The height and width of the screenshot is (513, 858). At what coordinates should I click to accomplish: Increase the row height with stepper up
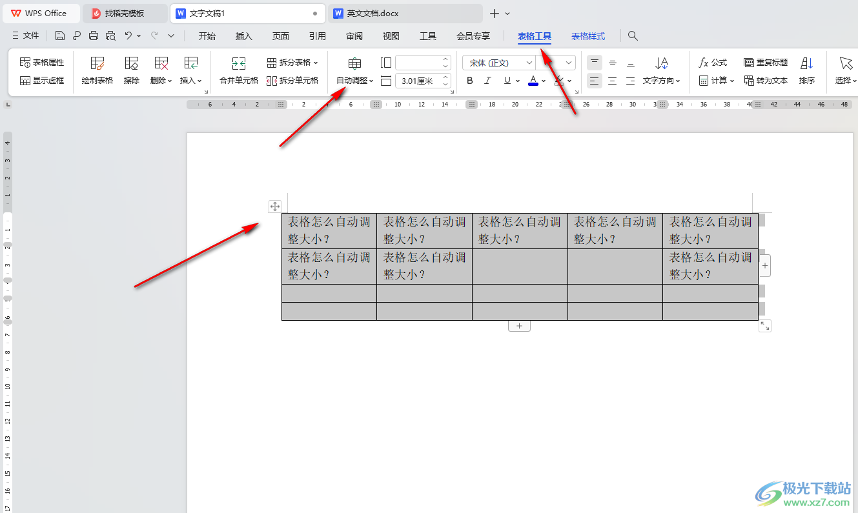pos(445,77)
